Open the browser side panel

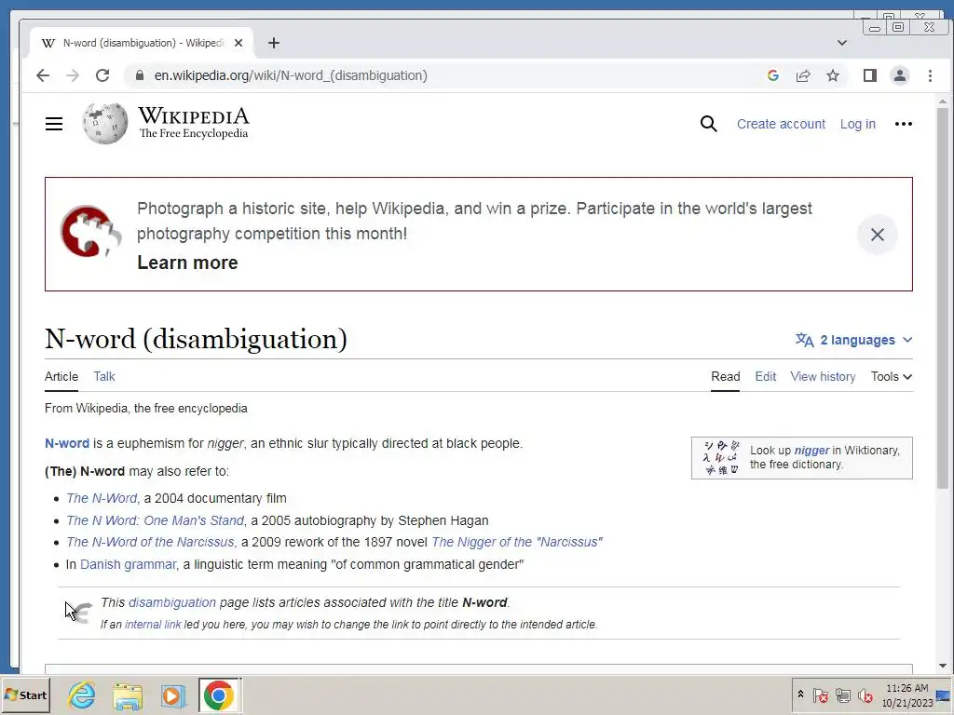tap(870, 75)
